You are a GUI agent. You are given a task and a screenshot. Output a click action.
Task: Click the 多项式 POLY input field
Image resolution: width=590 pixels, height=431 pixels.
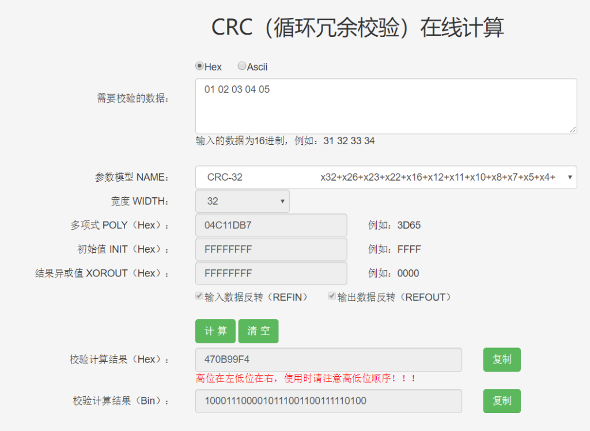pos(271,225)
